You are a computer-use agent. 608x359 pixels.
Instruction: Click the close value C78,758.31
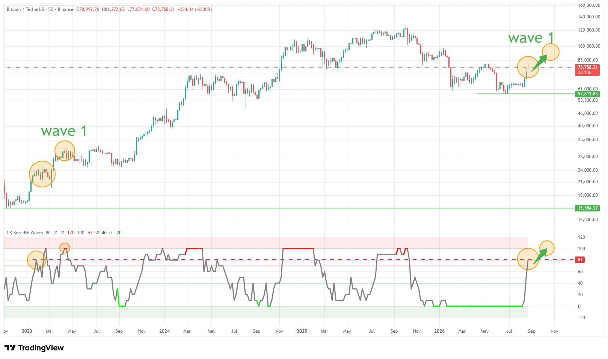(x=163, y=9)
